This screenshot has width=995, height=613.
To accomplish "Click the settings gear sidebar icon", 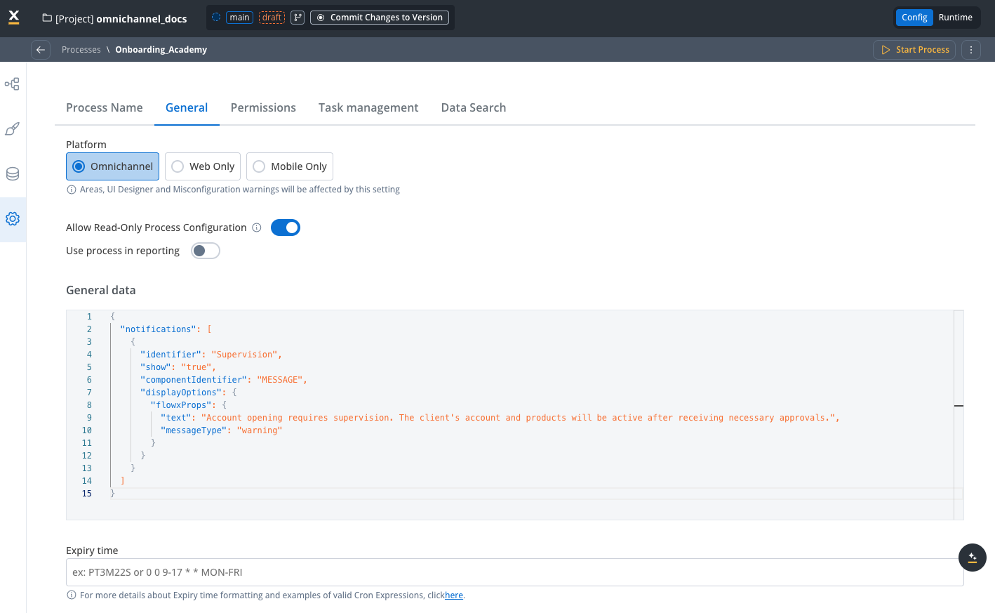I will point(12,219).
